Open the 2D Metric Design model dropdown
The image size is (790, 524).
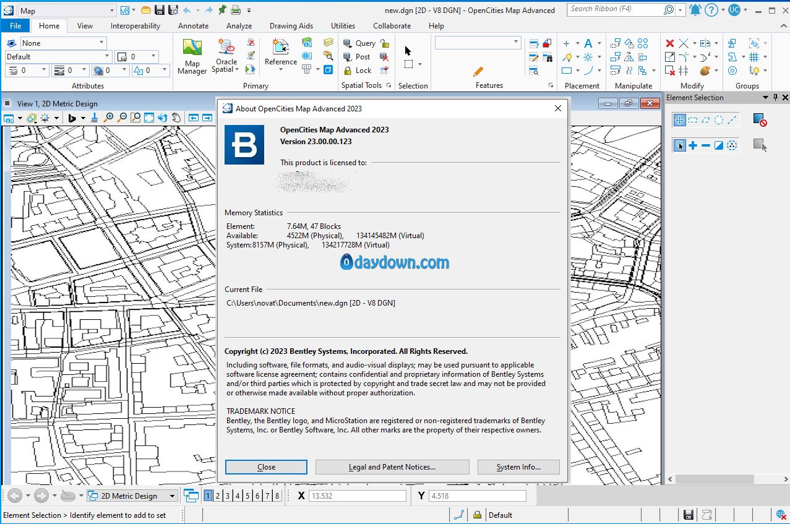171,496
